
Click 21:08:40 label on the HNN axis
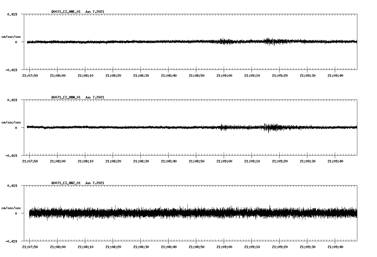(169, 161)
